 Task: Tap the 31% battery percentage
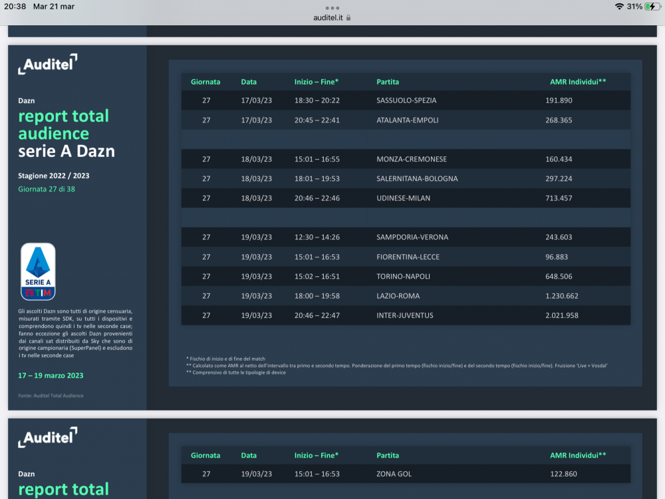pos(634,7)
